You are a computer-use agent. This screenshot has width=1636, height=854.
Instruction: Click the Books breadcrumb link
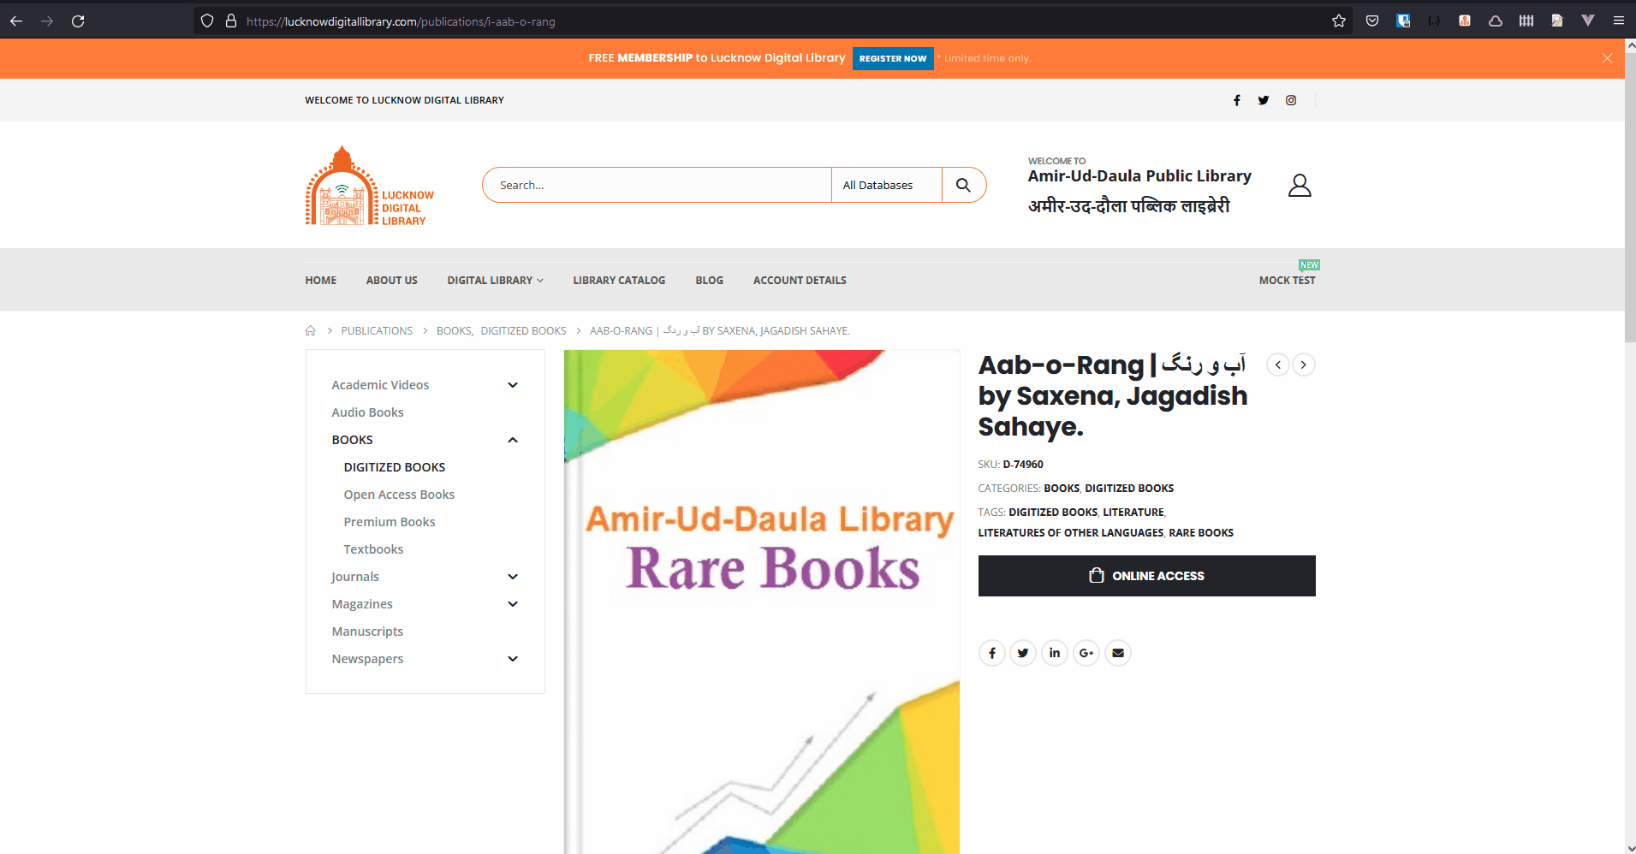[454, 331]
